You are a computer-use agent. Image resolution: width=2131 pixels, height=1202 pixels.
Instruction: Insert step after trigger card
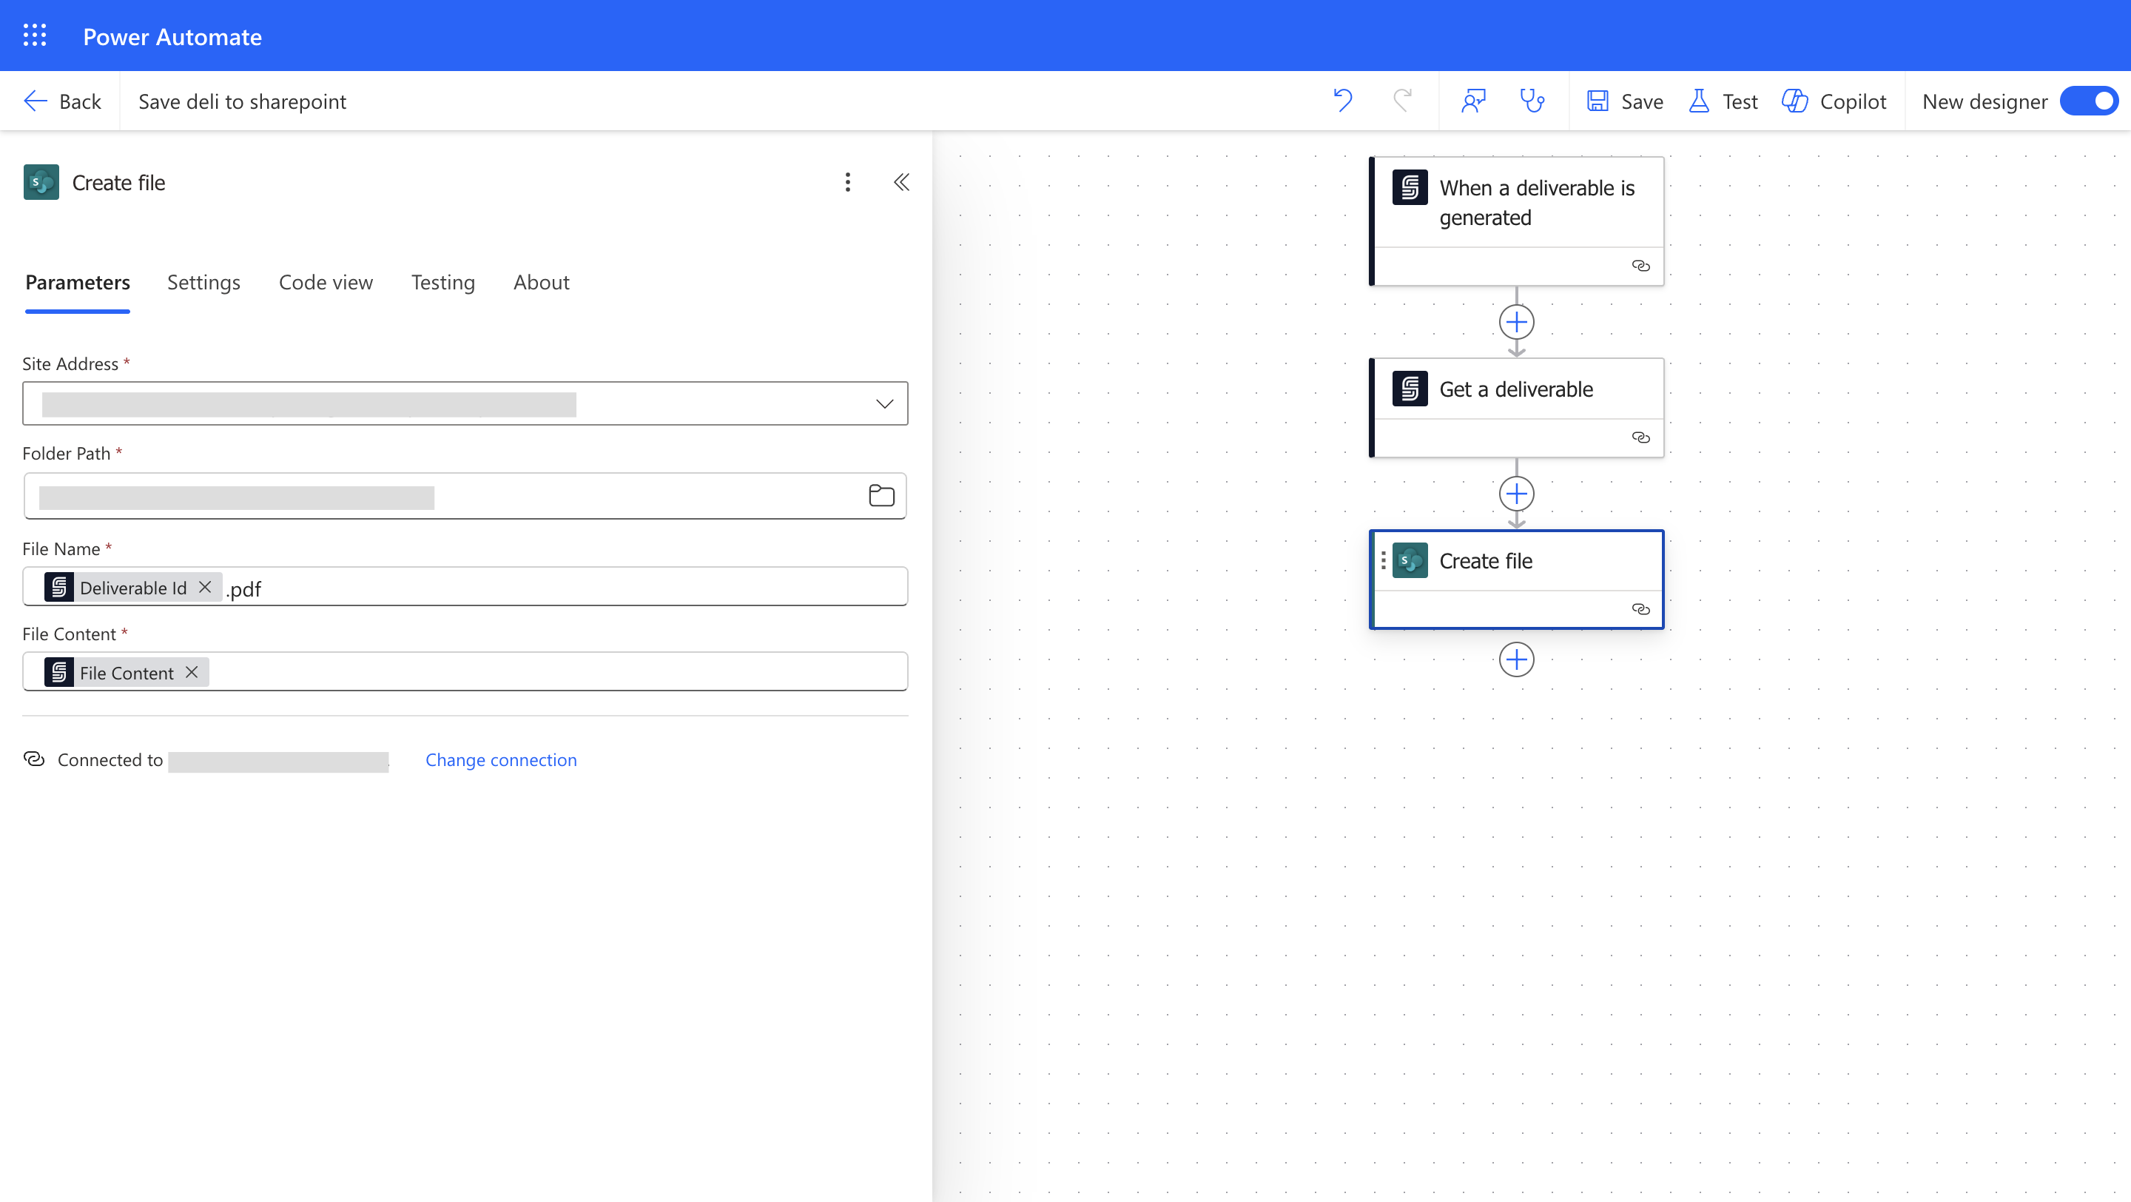tap(1516, 322)
